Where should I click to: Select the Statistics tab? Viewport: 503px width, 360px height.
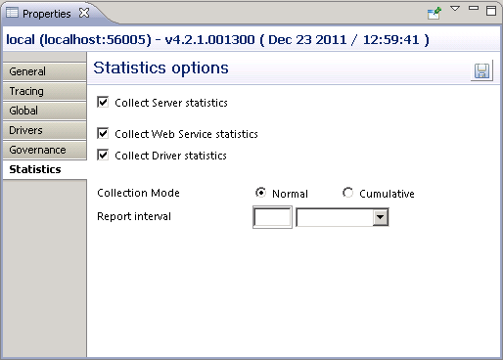(45, 169)
